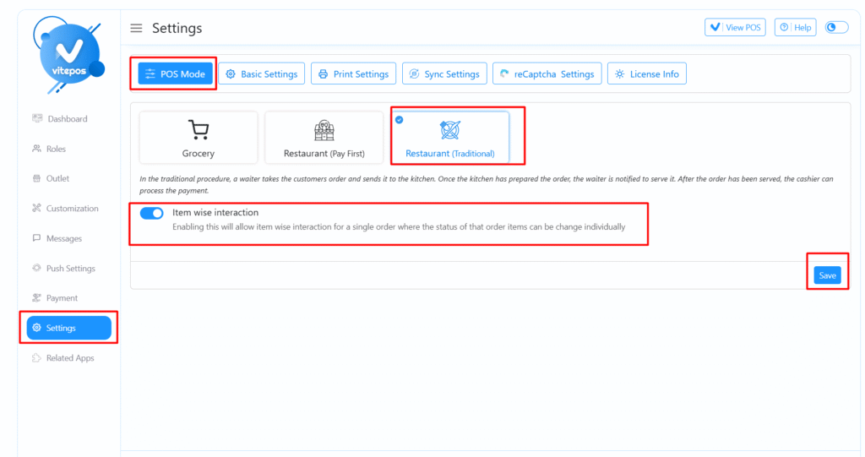The image size is (865, 457).
Task: Click the Settings page title
Action: click(x=177, y=28)
